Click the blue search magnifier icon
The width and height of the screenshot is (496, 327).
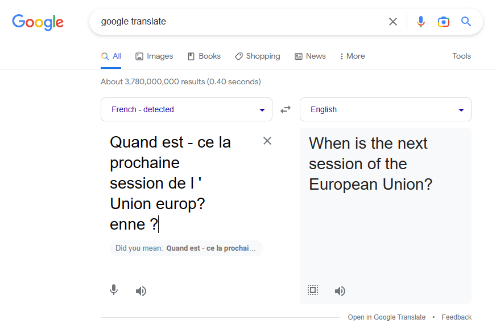[466, 22]
